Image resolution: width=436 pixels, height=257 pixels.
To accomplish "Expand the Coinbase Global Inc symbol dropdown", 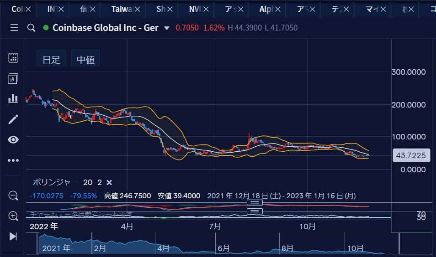I will click(167, 28).
